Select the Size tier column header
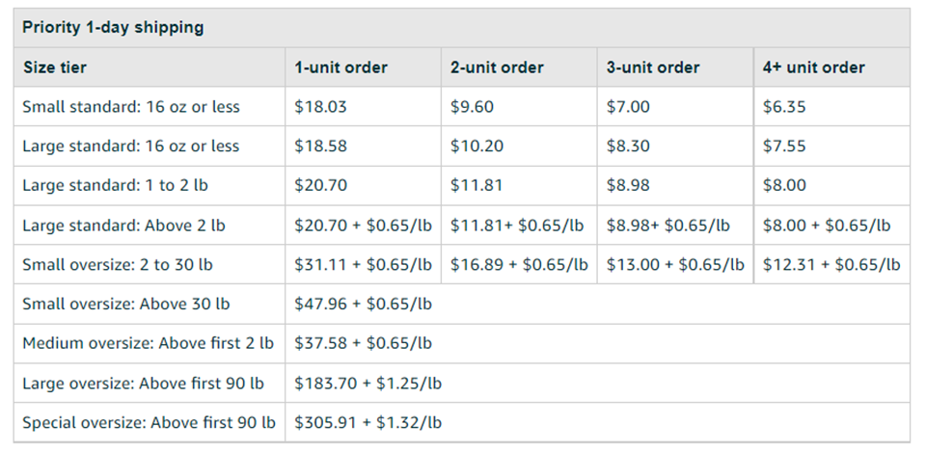Screen dimensions: 926x452 tap(55, 67)
